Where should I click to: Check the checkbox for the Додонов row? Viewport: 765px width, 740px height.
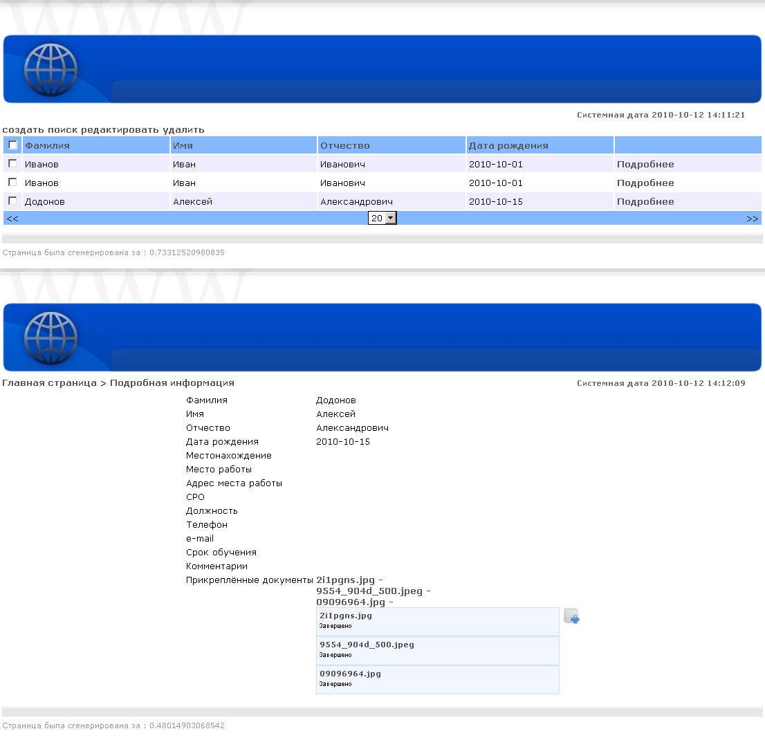click(12, 201)
